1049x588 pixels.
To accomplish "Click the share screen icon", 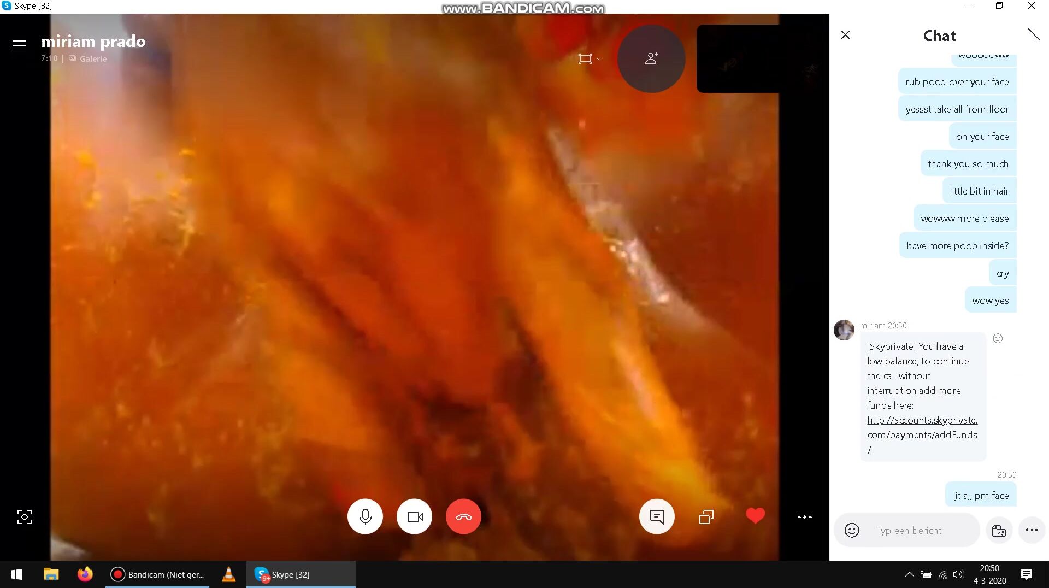I will coord(706,516).
